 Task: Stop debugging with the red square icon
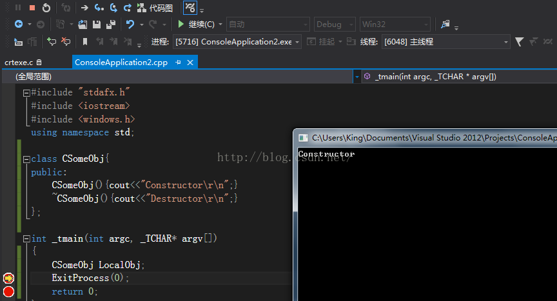32,8
